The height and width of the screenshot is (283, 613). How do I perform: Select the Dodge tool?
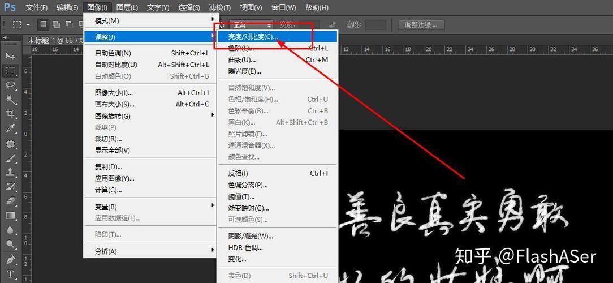[x=11, y=245]
